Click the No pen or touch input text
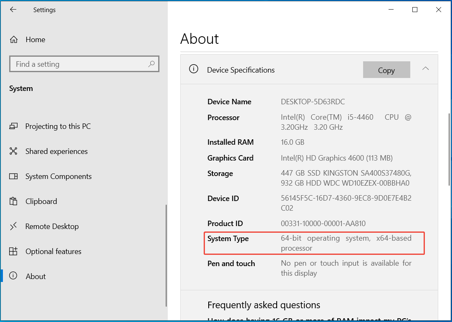 click(346, 268)
